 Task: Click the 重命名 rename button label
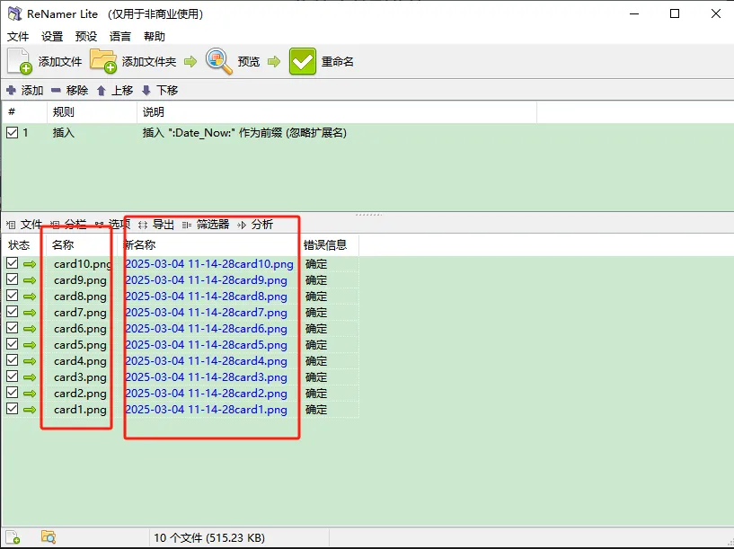pyautogui.click(x=338, y=61)
